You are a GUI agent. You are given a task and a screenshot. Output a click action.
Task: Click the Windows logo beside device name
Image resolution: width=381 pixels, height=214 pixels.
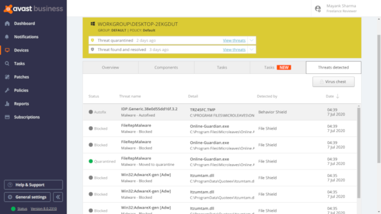click(x=93, y=24)
